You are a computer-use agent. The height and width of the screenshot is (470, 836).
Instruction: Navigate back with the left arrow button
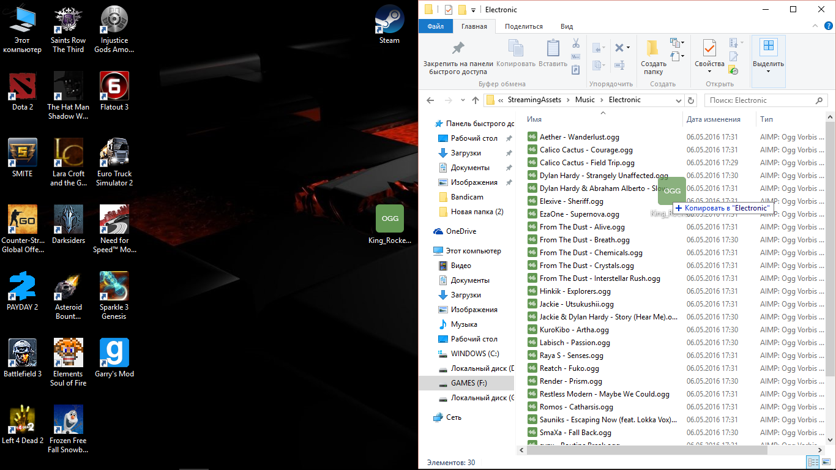(x=430, y=100)
